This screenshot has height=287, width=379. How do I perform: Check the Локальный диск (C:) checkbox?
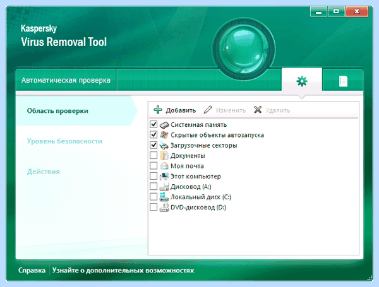pyautogui.click(x=153, y=197)
